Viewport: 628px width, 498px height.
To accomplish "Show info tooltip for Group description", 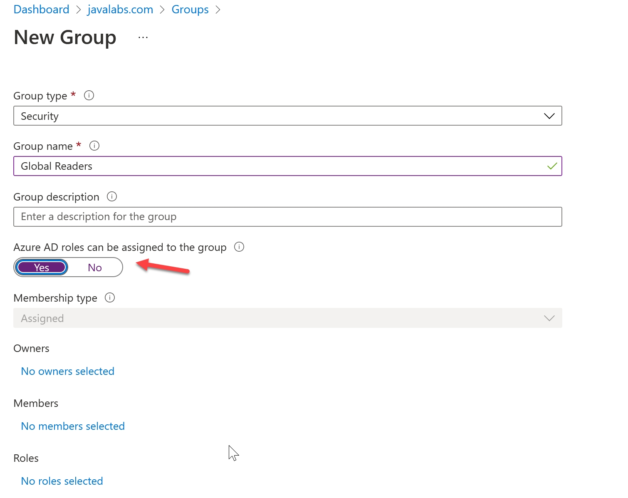I will tap(112, 196).
